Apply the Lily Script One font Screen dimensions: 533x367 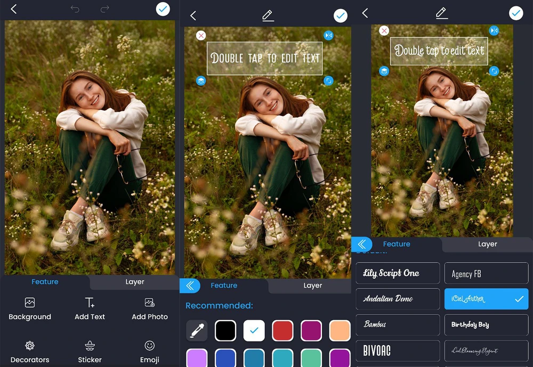[398, 274]
